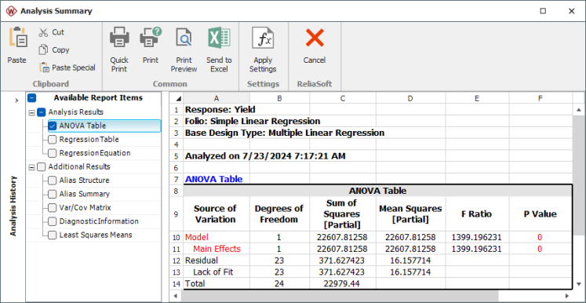This screenshot has width=586, height=303.
Task: Toggle the Available Report Items master checkbox
Action: (x=32, y=98)
